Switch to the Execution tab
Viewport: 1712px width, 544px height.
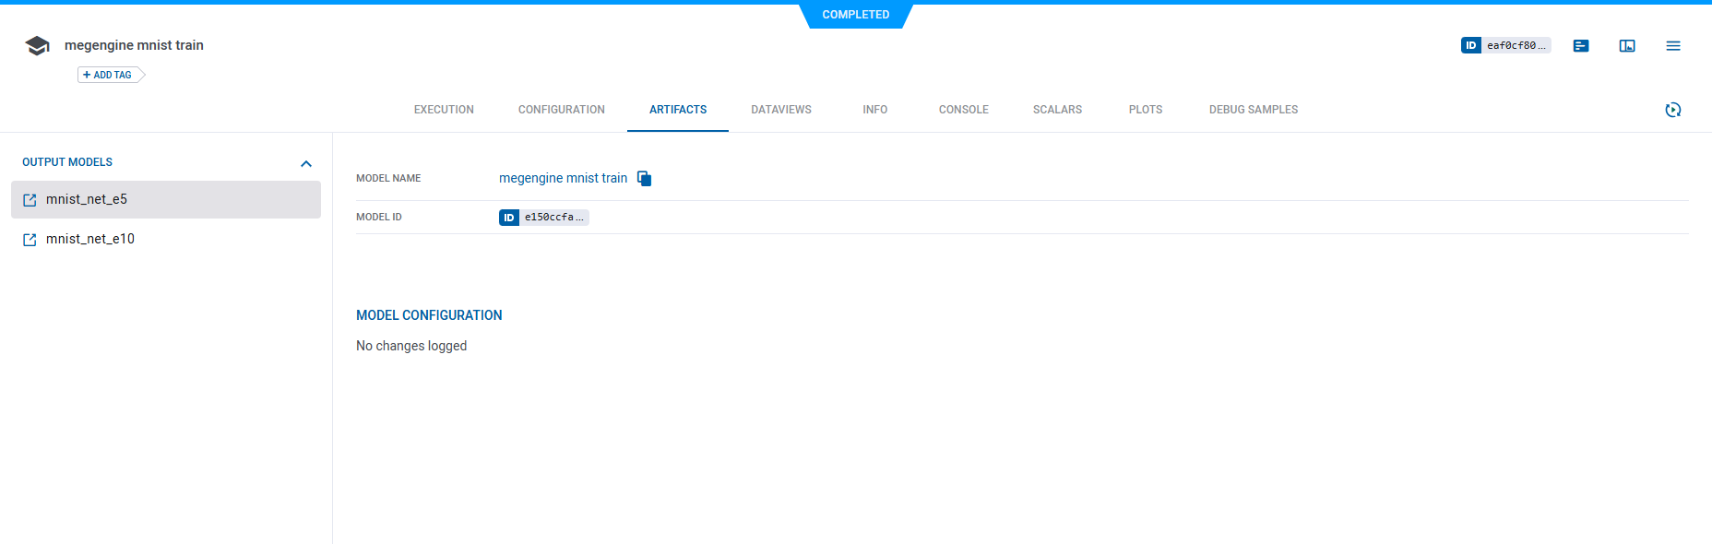pos(444,110)
